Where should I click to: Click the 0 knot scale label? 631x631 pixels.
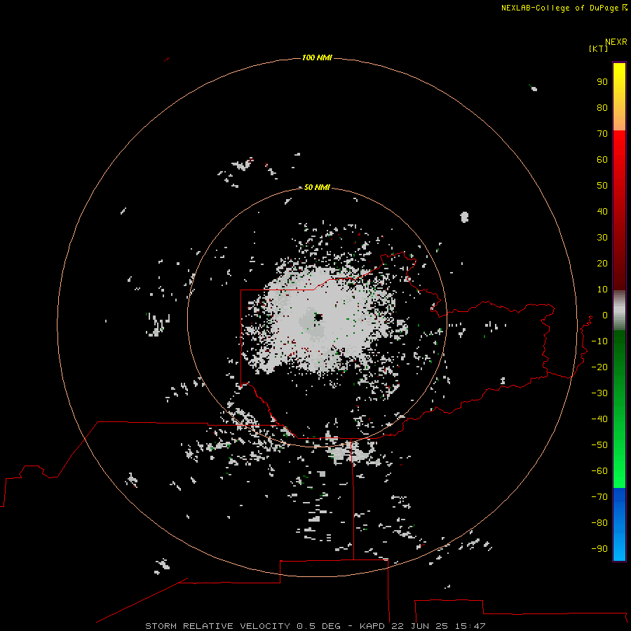605,315
